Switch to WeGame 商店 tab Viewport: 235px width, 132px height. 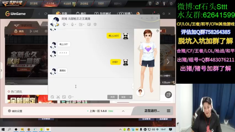(81, 13)
